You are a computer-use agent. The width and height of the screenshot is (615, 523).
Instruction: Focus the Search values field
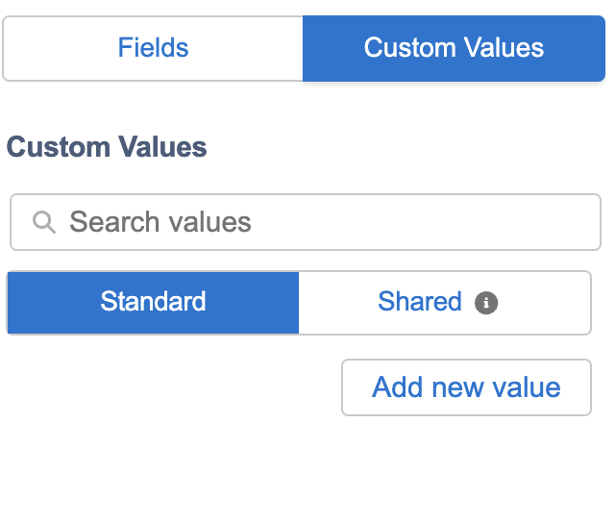pos(306,222)
